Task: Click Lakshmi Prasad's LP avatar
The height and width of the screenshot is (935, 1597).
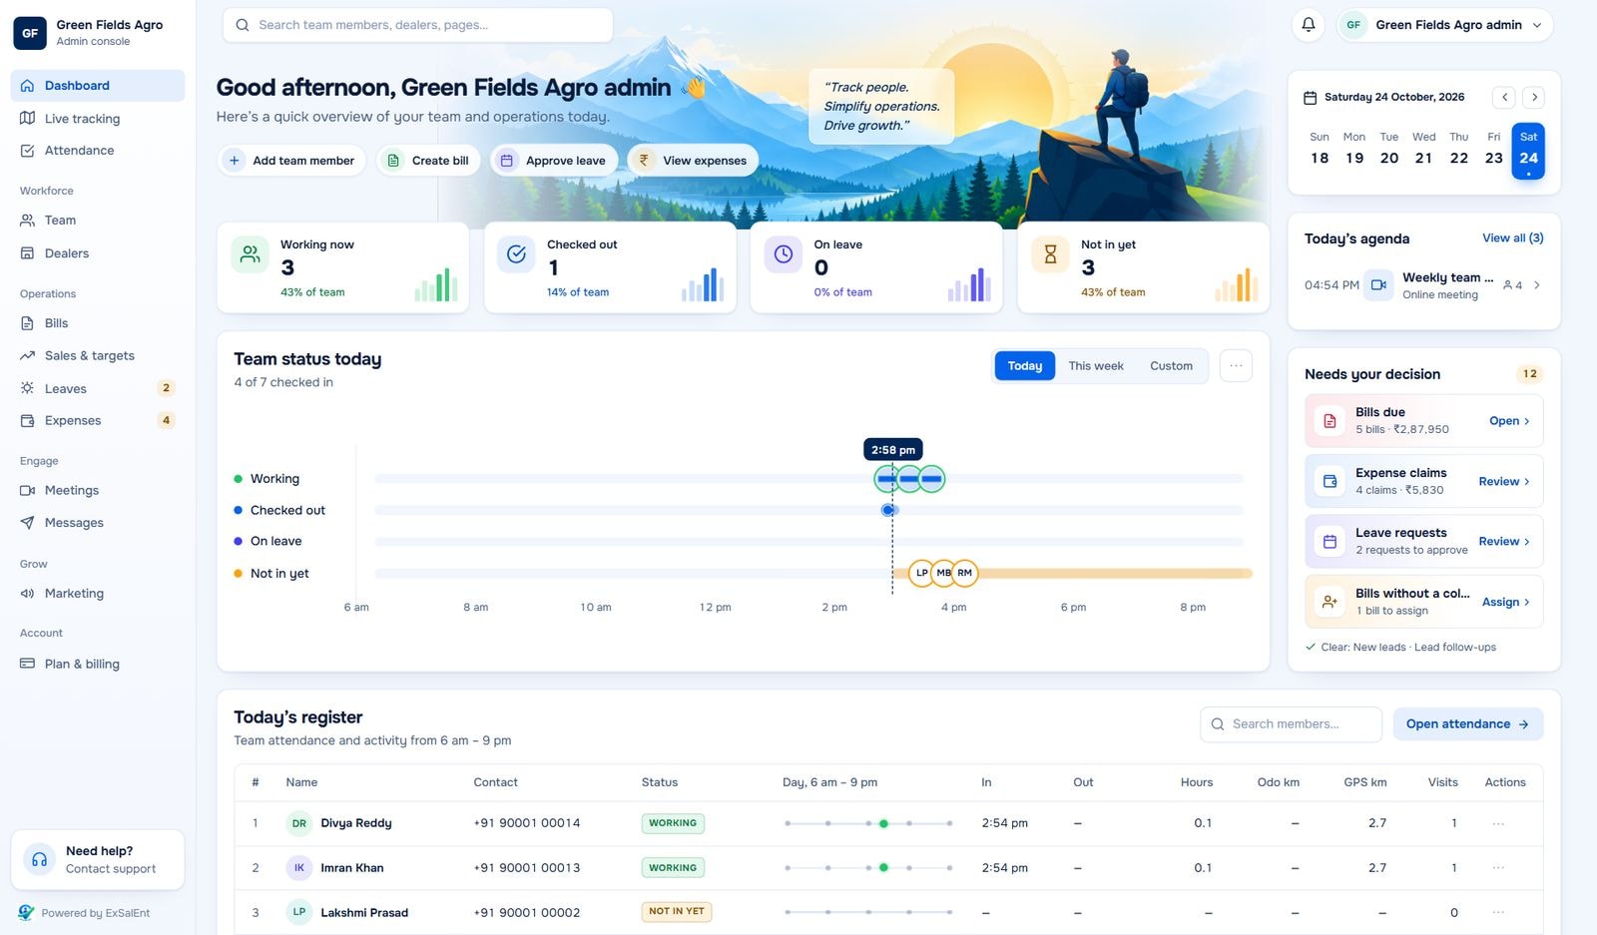Action: [298, 912]
